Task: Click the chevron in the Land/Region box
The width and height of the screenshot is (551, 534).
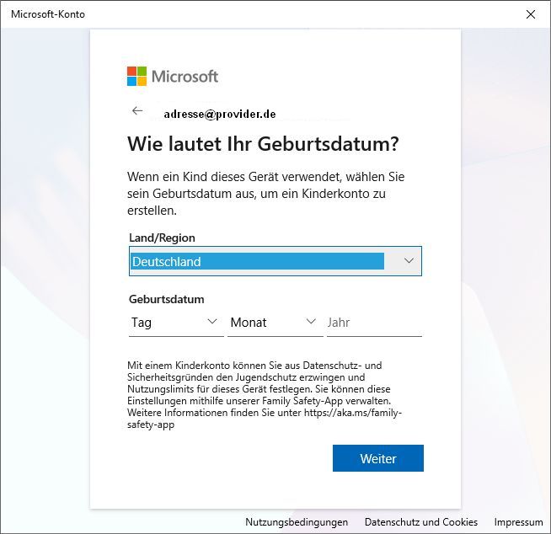Action: [x=409, y=261]
